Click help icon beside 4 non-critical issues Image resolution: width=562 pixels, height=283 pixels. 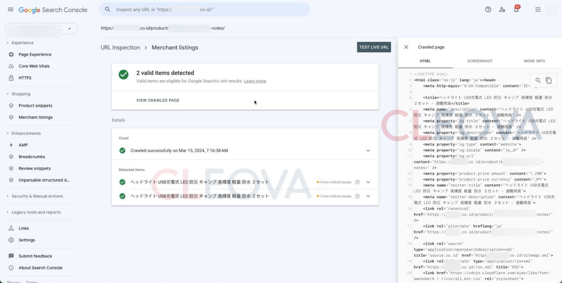point(357,182)
